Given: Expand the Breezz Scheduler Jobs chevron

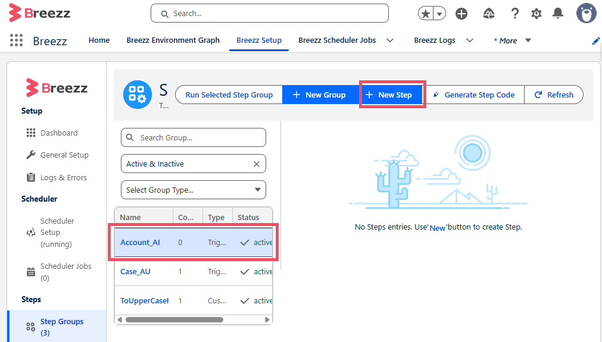Looking at the screenshot, I should pyautogui.click(x=389, y=40).
